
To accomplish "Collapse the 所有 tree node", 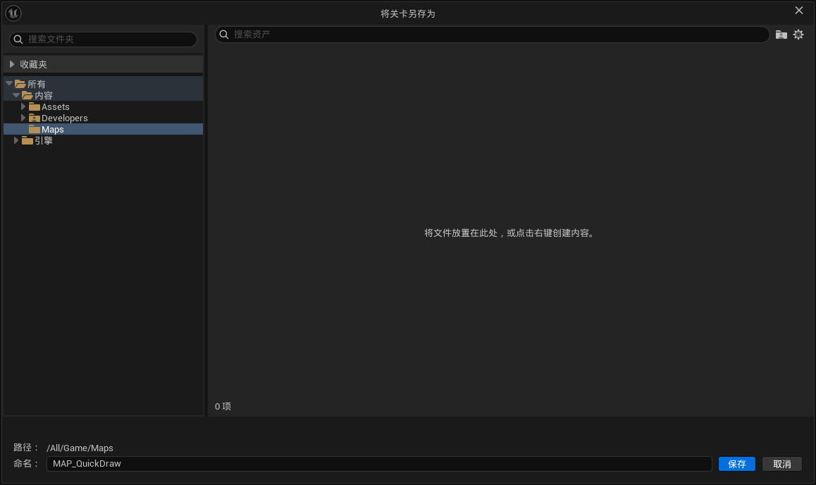I will pyautogui.click(x=9, y=83).
